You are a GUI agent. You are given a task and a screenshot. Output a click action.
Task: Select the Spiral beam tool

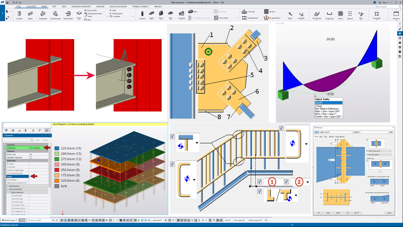(68, 15)
